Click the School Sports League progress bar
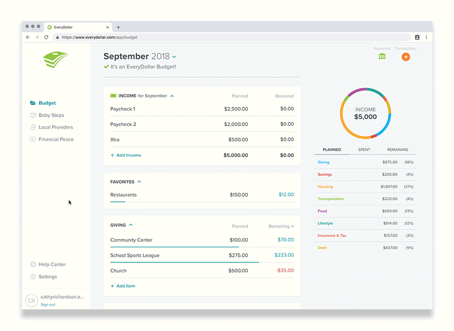Screen dimensions: 454x331 click(x=202, y=262)
